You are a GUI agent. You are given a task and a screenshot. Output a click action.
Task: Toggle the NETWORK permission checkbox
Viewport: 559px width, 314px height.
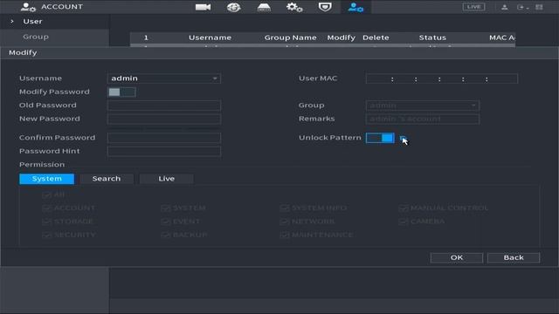click(x=284, y=222)
